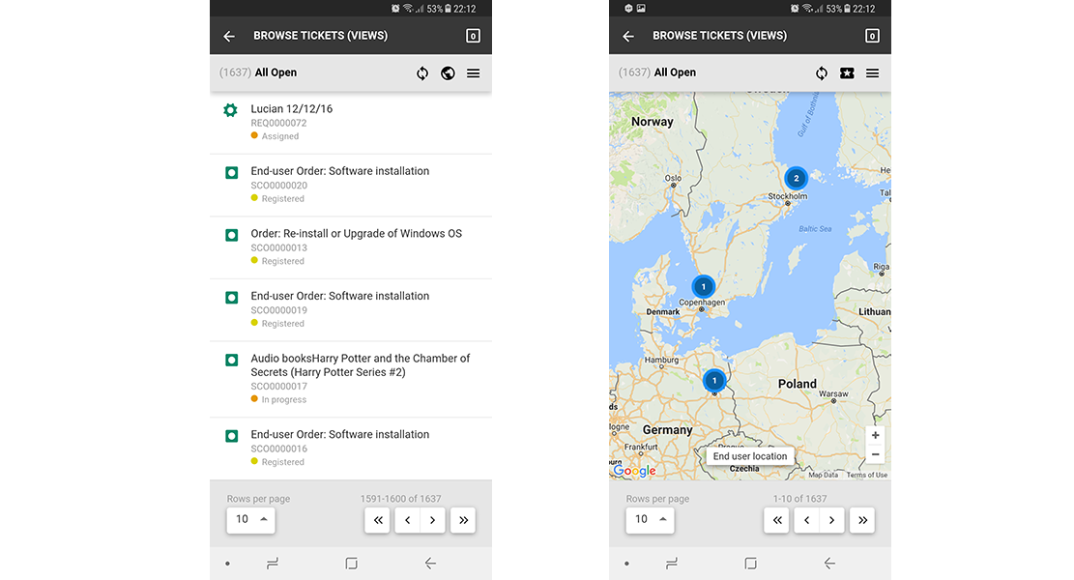Open Re-install or Upgrade of Windows OS order

click(351, 247)
